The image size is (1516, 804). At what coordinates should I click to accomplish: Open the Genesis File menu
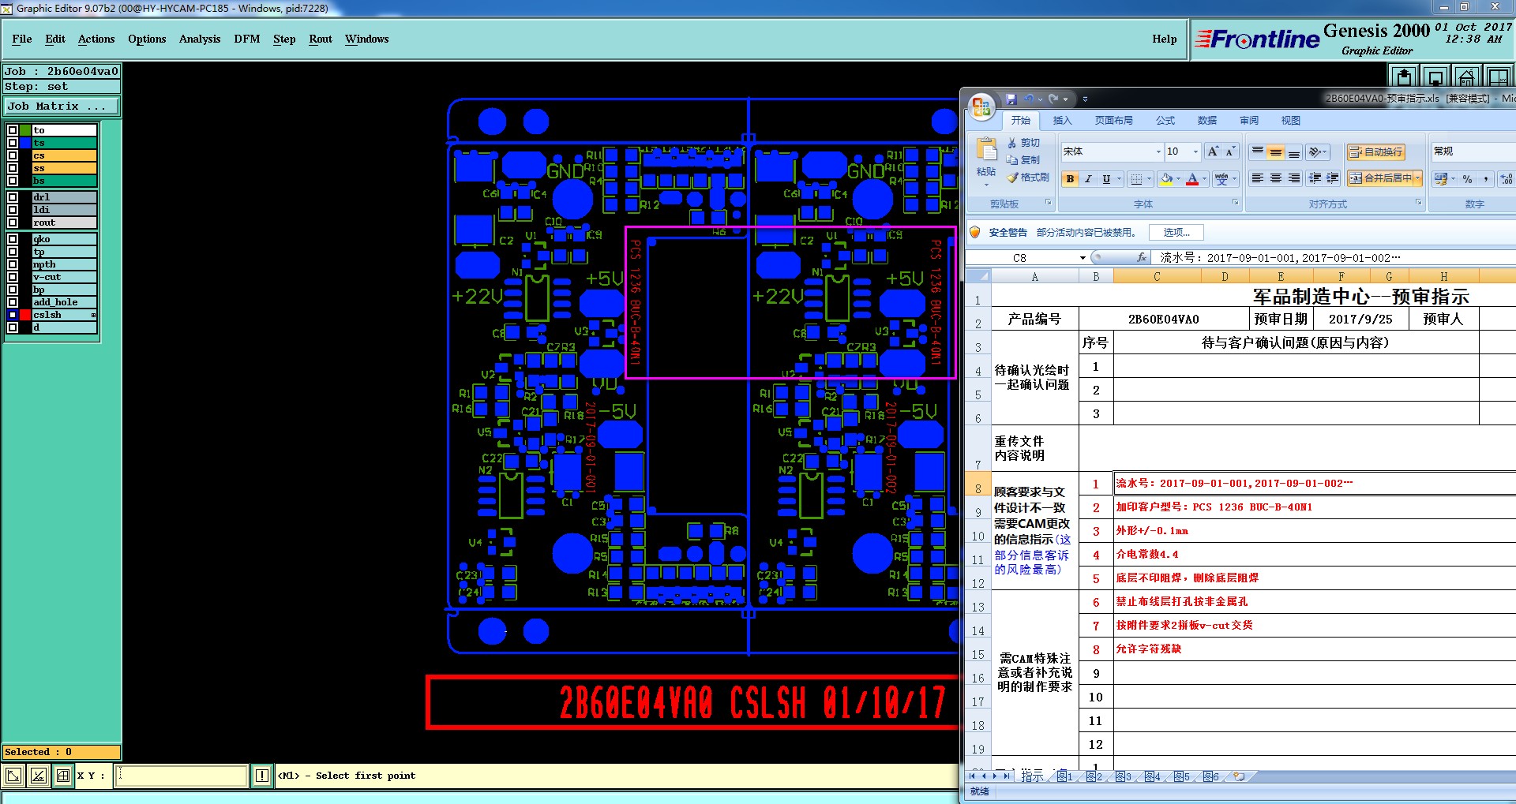click(22, 39)
